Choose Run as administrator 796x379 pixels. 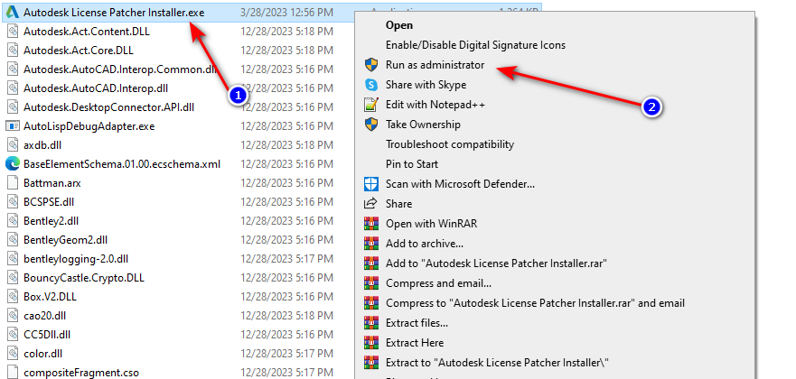tap(435, 65)
